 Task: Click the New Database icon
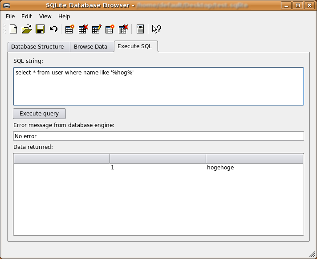[x=13, y=29]
